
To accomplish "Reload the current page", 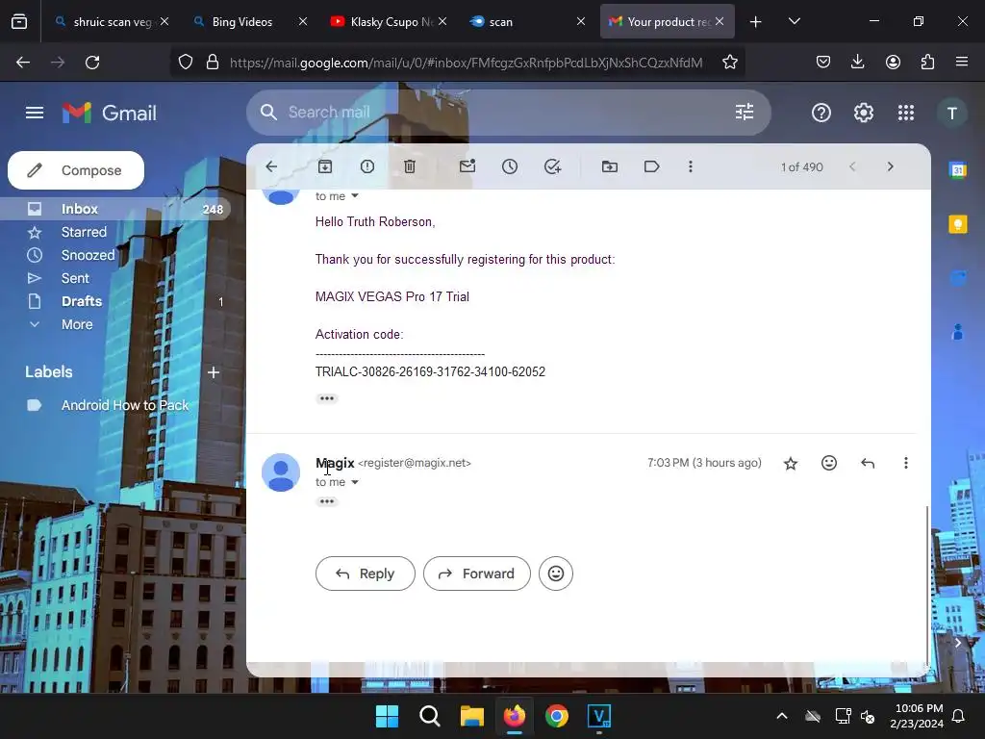I will point(92,63).
